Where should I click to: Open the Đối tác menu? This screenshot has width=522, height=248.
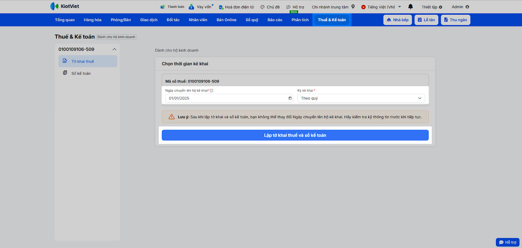click(x=173, y=20)
